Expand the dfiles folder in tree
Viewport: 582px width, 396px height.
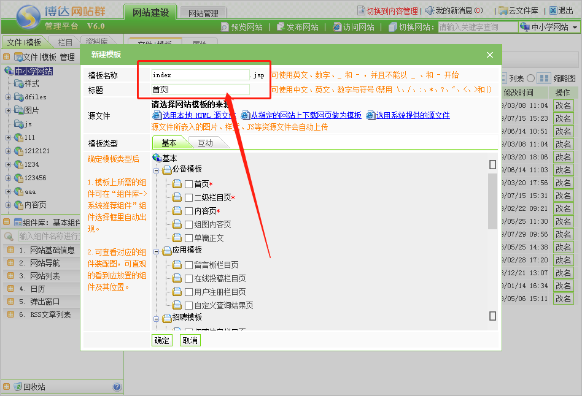(8, 97)
